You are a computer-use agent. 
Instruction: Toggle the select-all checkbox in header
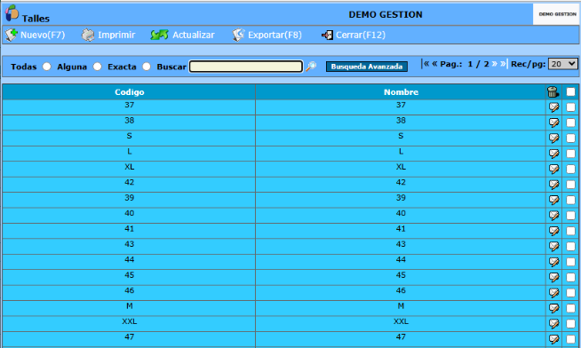coord(570,91)
